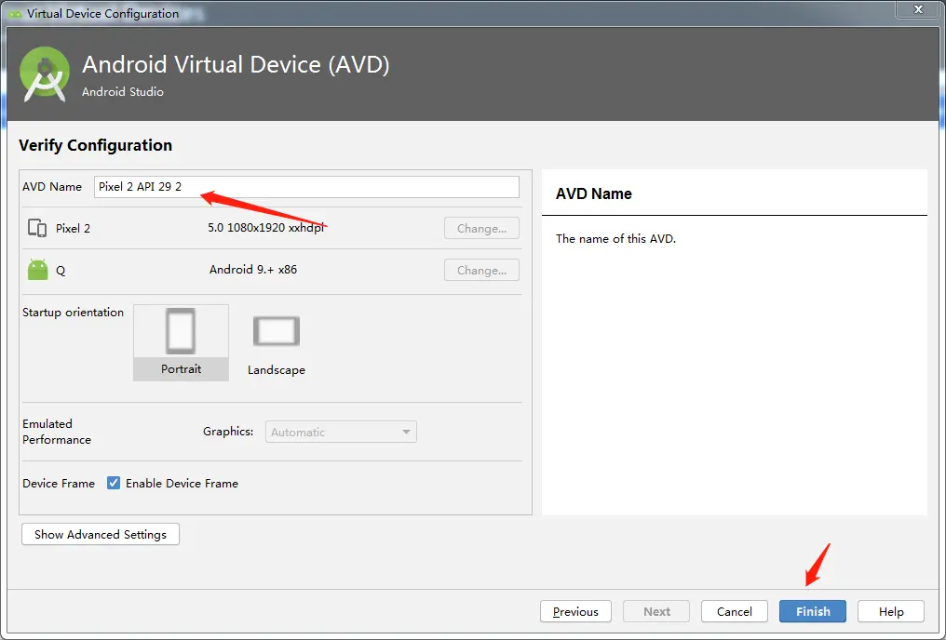
Task: Click "Android Virtual Device (AVD)" header title
Action: [x=236, y=64]
